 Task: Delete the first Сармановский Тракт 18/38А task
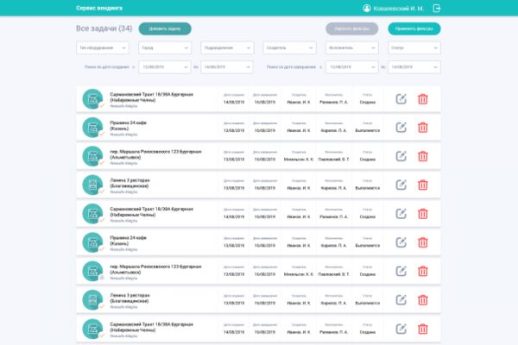coord(423,99)
